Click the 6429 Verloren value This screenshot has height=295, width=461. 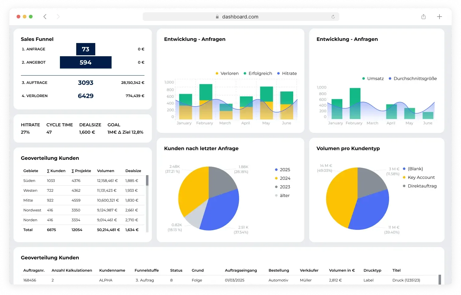(x=86, y=96)
